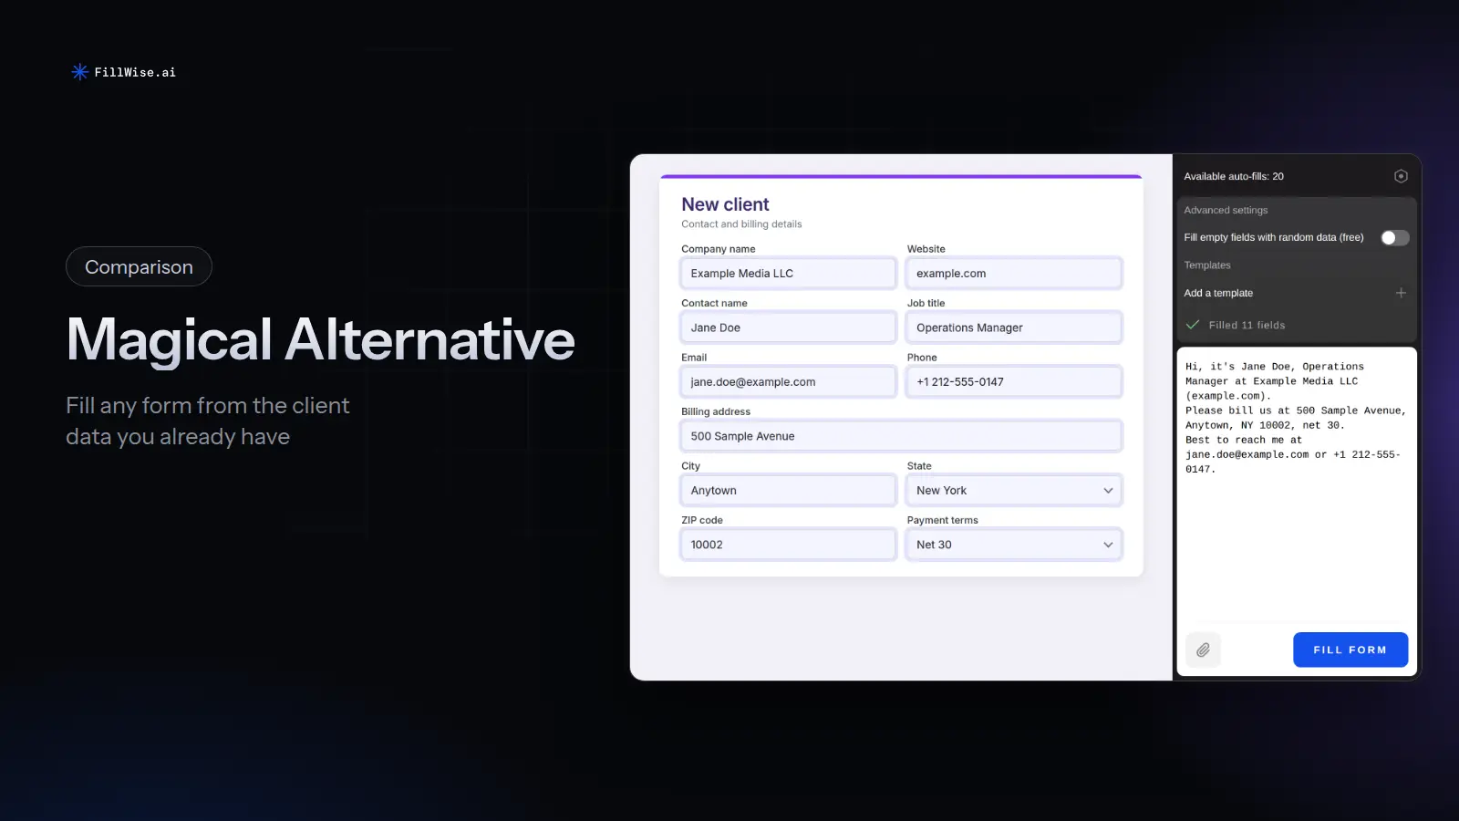1459x821 pixels.
Task: Click the Advanced settings heading
Action: [1226, 210]
